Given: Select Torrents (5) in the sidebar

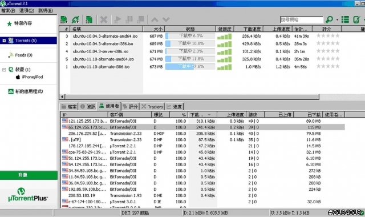Looking at the screenshot, I should click(26, 41).
